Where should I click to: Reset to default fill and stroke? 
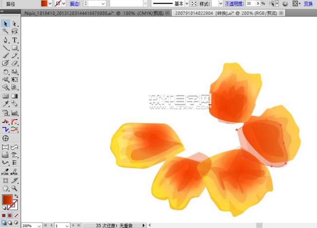[4, 207]
